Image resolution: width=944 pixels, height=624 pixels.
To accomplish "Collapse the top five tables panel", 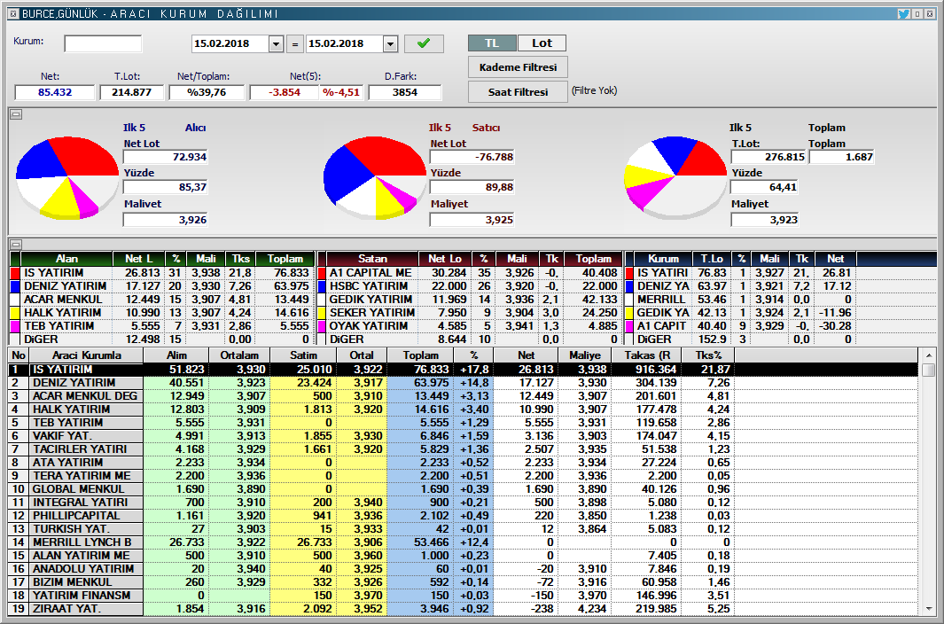I will click(16, 244).
